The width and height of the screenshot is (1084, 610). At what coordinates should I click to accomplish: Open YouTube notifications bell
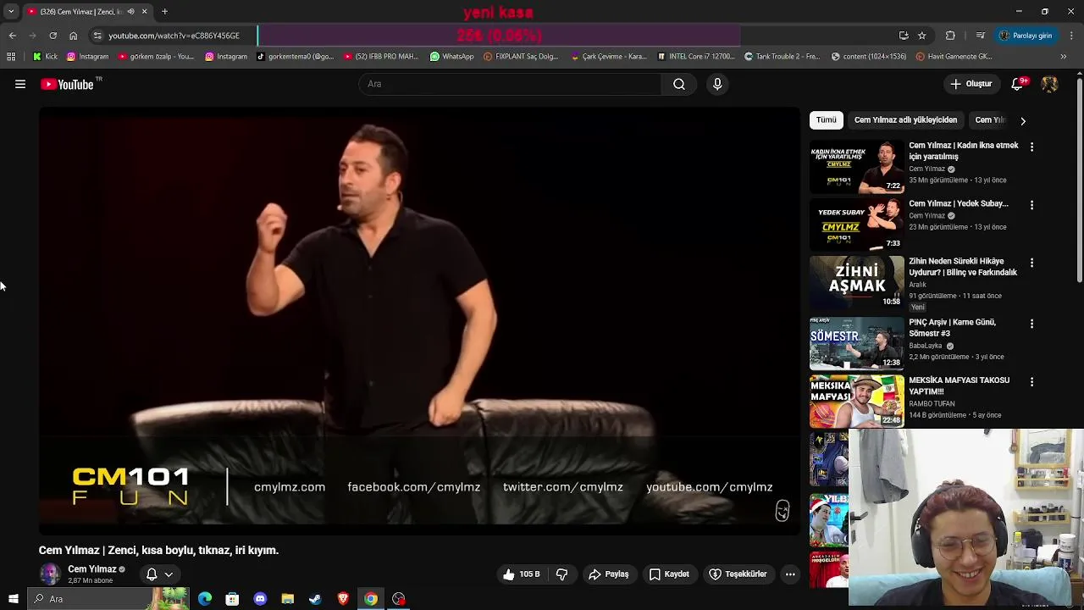pyautogui.click(x=1018, y=84)
